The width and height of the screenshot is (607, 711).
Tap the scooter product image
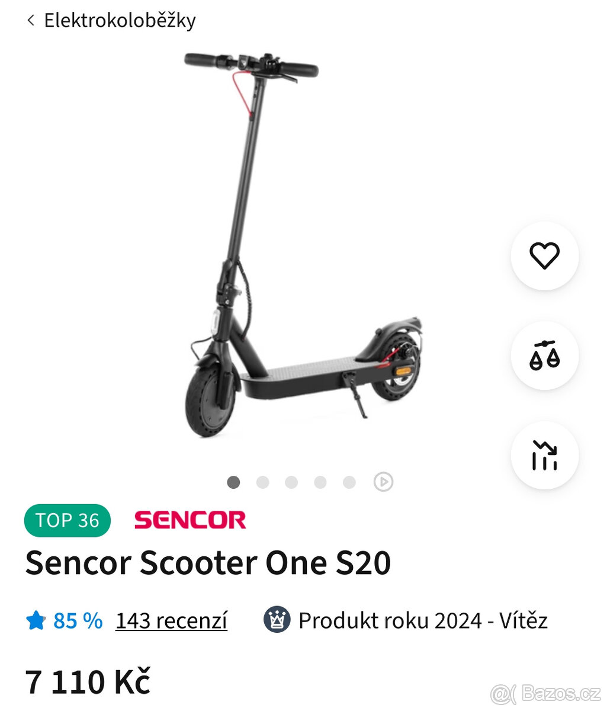303,244
